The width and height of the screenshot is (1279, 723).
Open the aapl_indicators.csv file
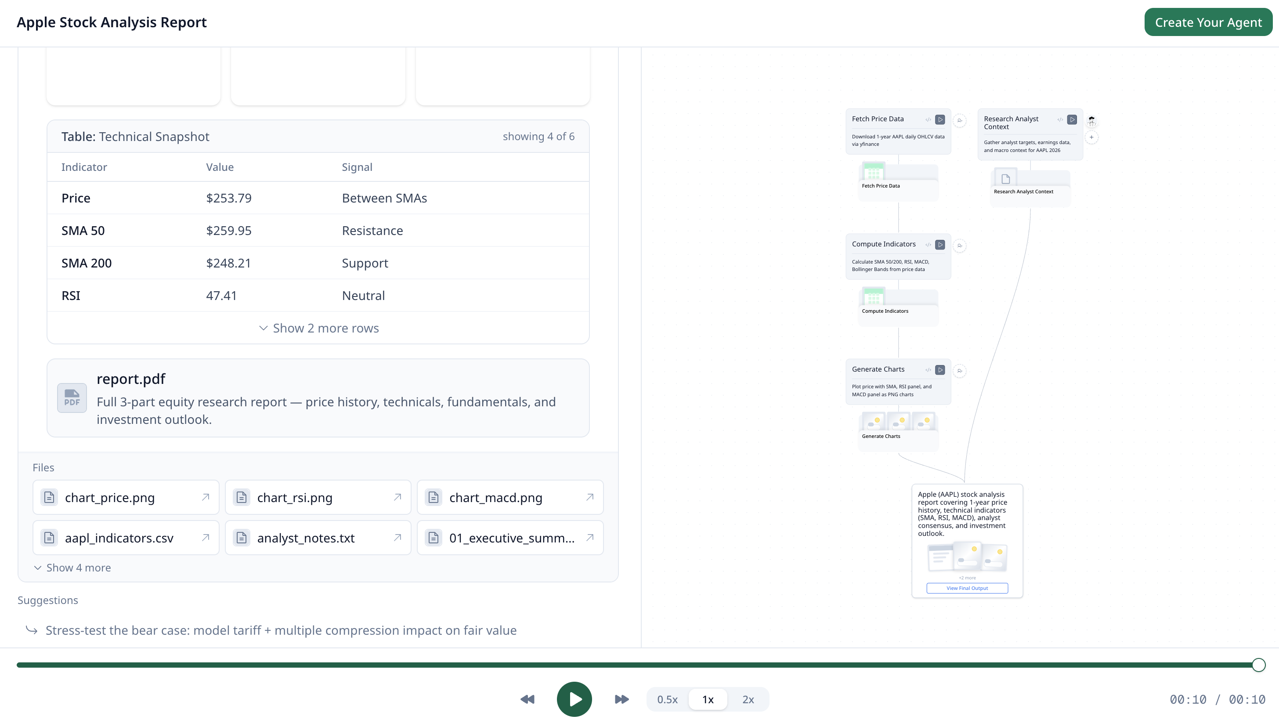pyautogui.click(x=119, y=538)
